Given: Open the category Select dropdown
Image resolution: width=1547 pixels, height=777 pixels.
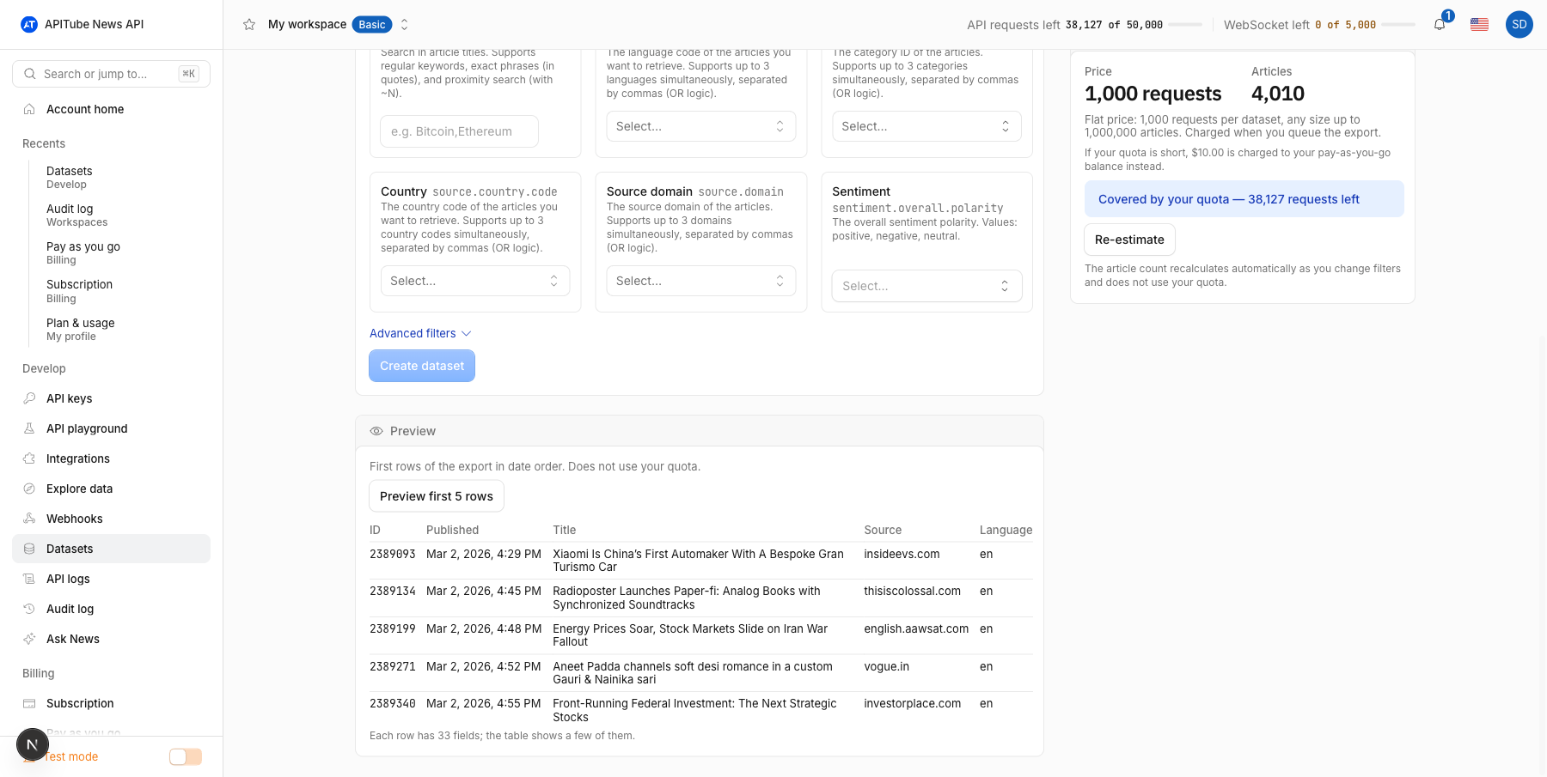Looking at the screenshot, I should [x=926, y=126].
